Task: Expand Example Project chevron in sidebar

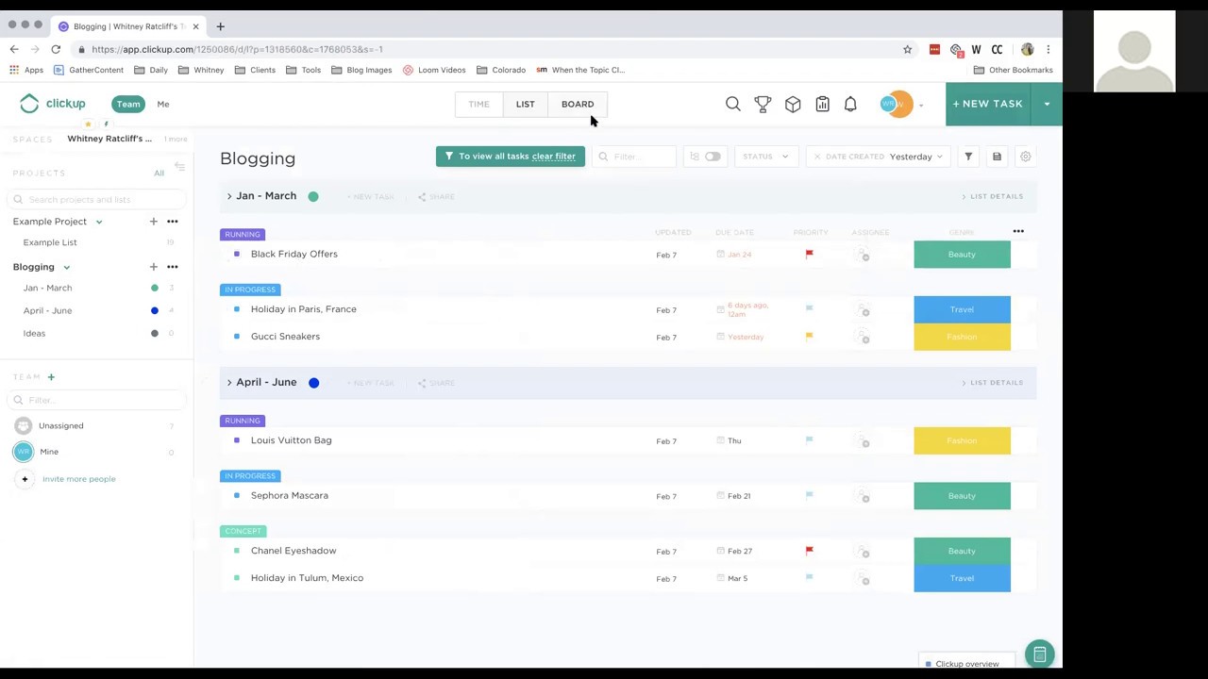Action: [98, 222]
